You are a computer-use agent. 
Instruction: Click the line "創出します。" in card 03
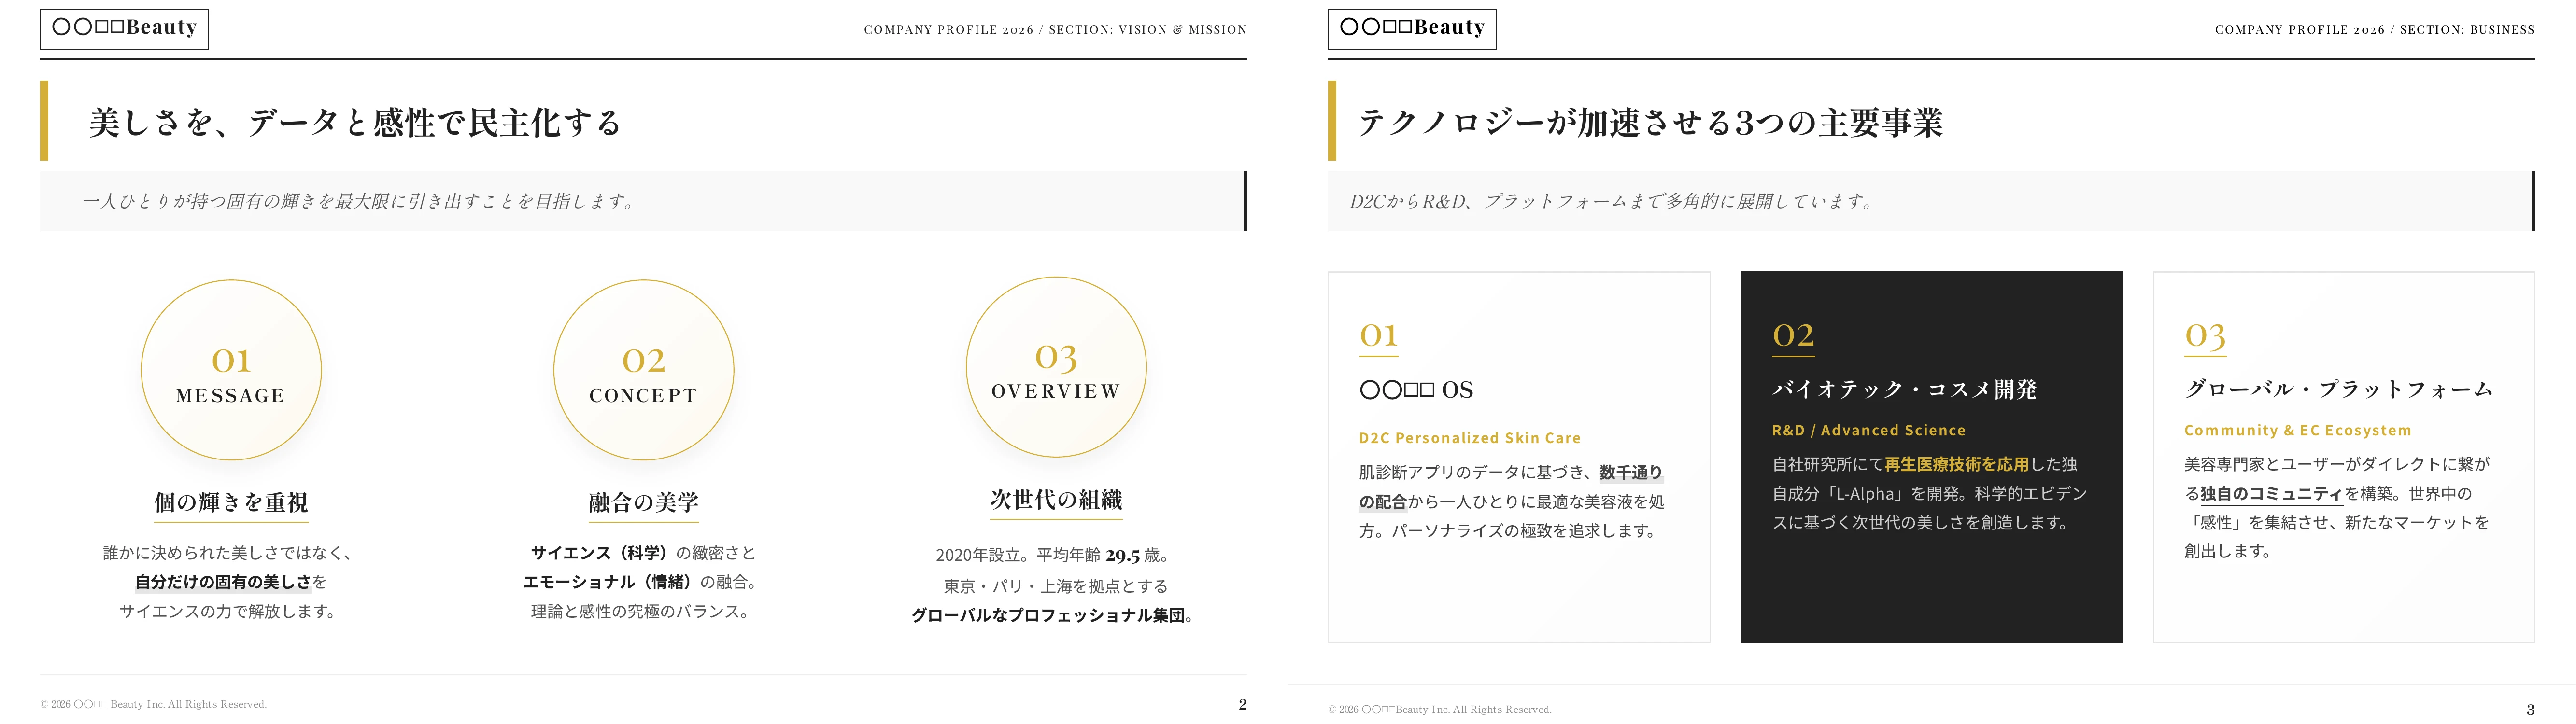click(2228, 551)
